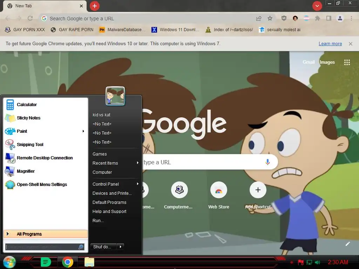359x269 pixels.
Task: Open a new tab with the red plus button
Action: tap(95, 6)
